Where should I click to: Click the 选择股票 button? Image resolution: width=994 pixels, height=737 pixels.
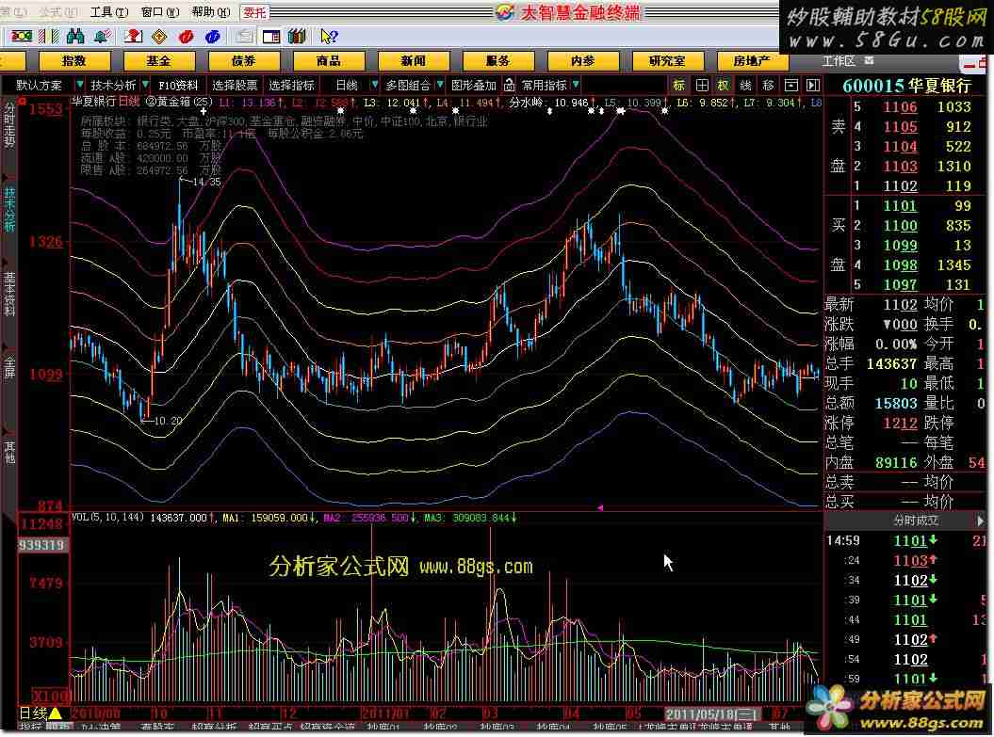(235, 85)
